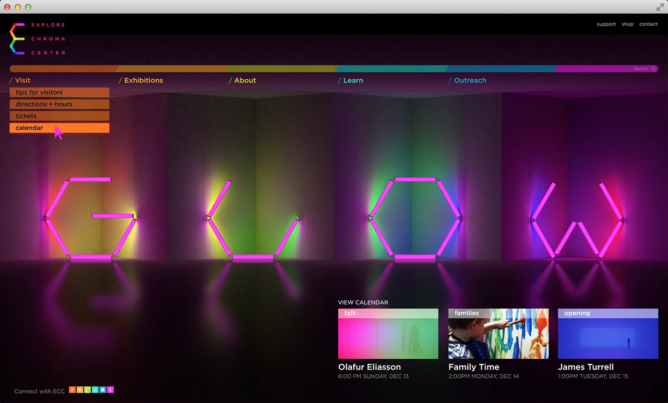Viewport: 668px width, 403px height.
Task: Open the Visit menu
Action: click(20, 80)
